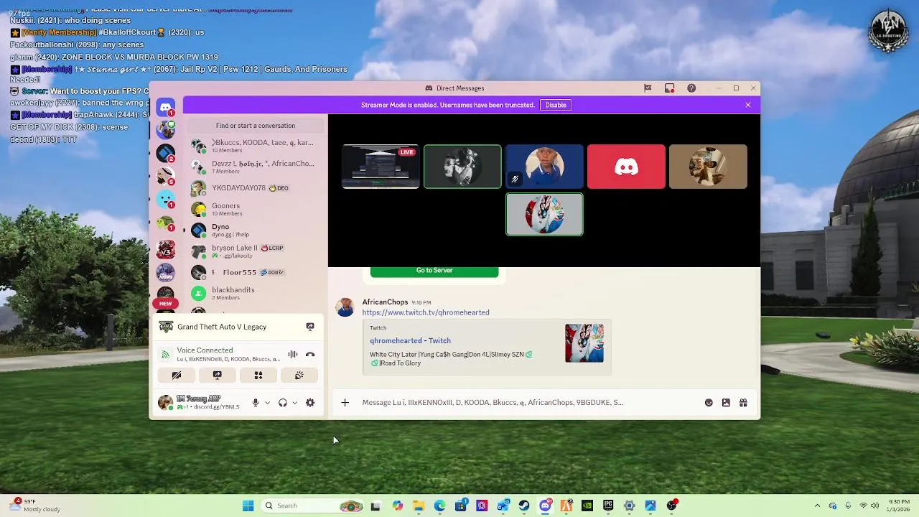Disable Streamer Mode

556,105
